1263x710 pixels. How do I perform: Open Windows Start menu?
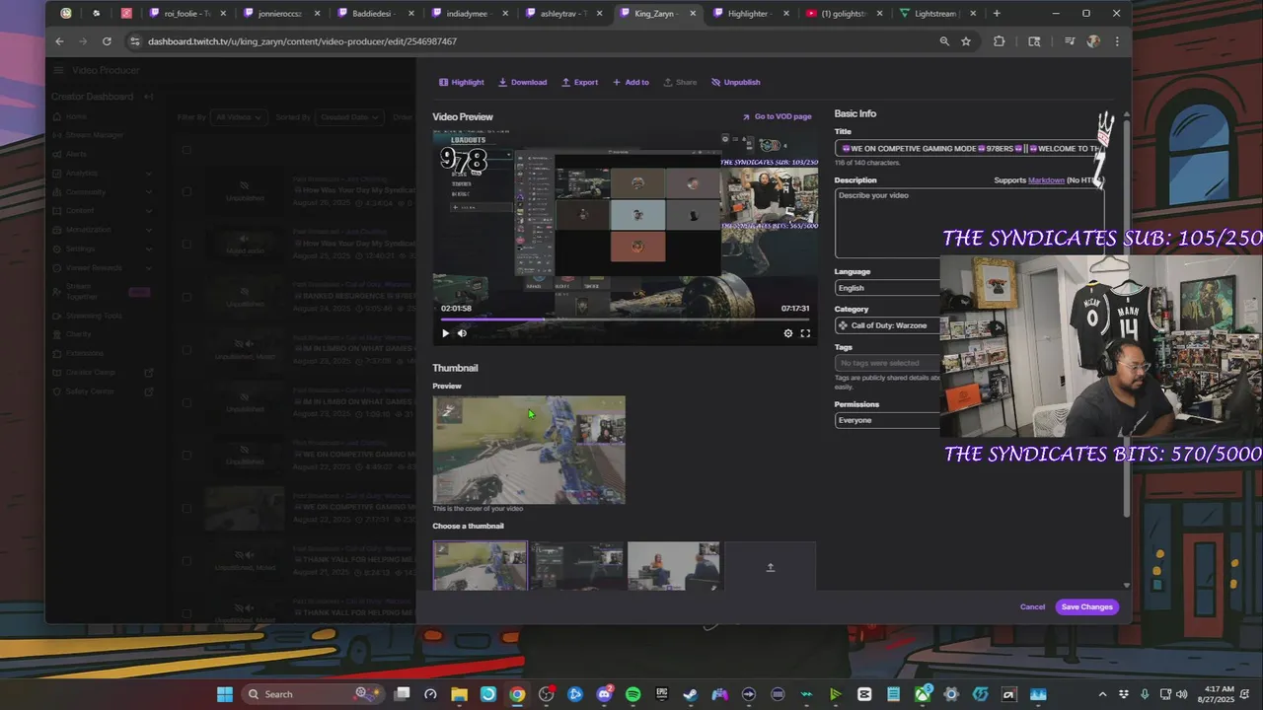pos(224,694)
